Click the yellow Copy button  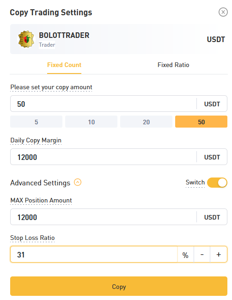119,286
